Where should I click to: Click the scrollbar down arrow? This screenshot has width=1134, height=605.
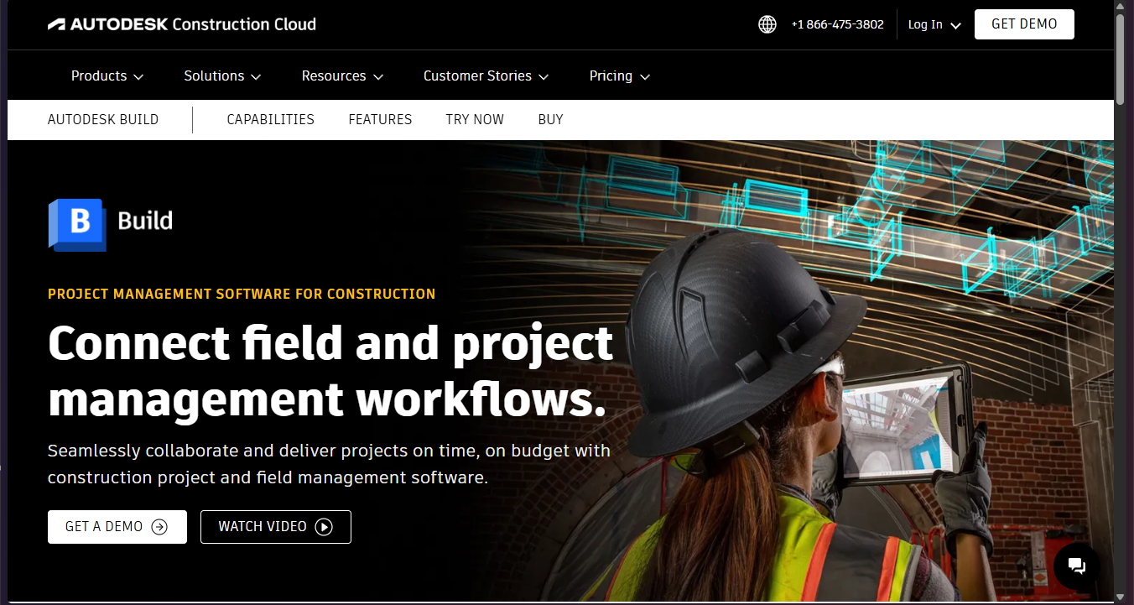tap(1121, 597)
